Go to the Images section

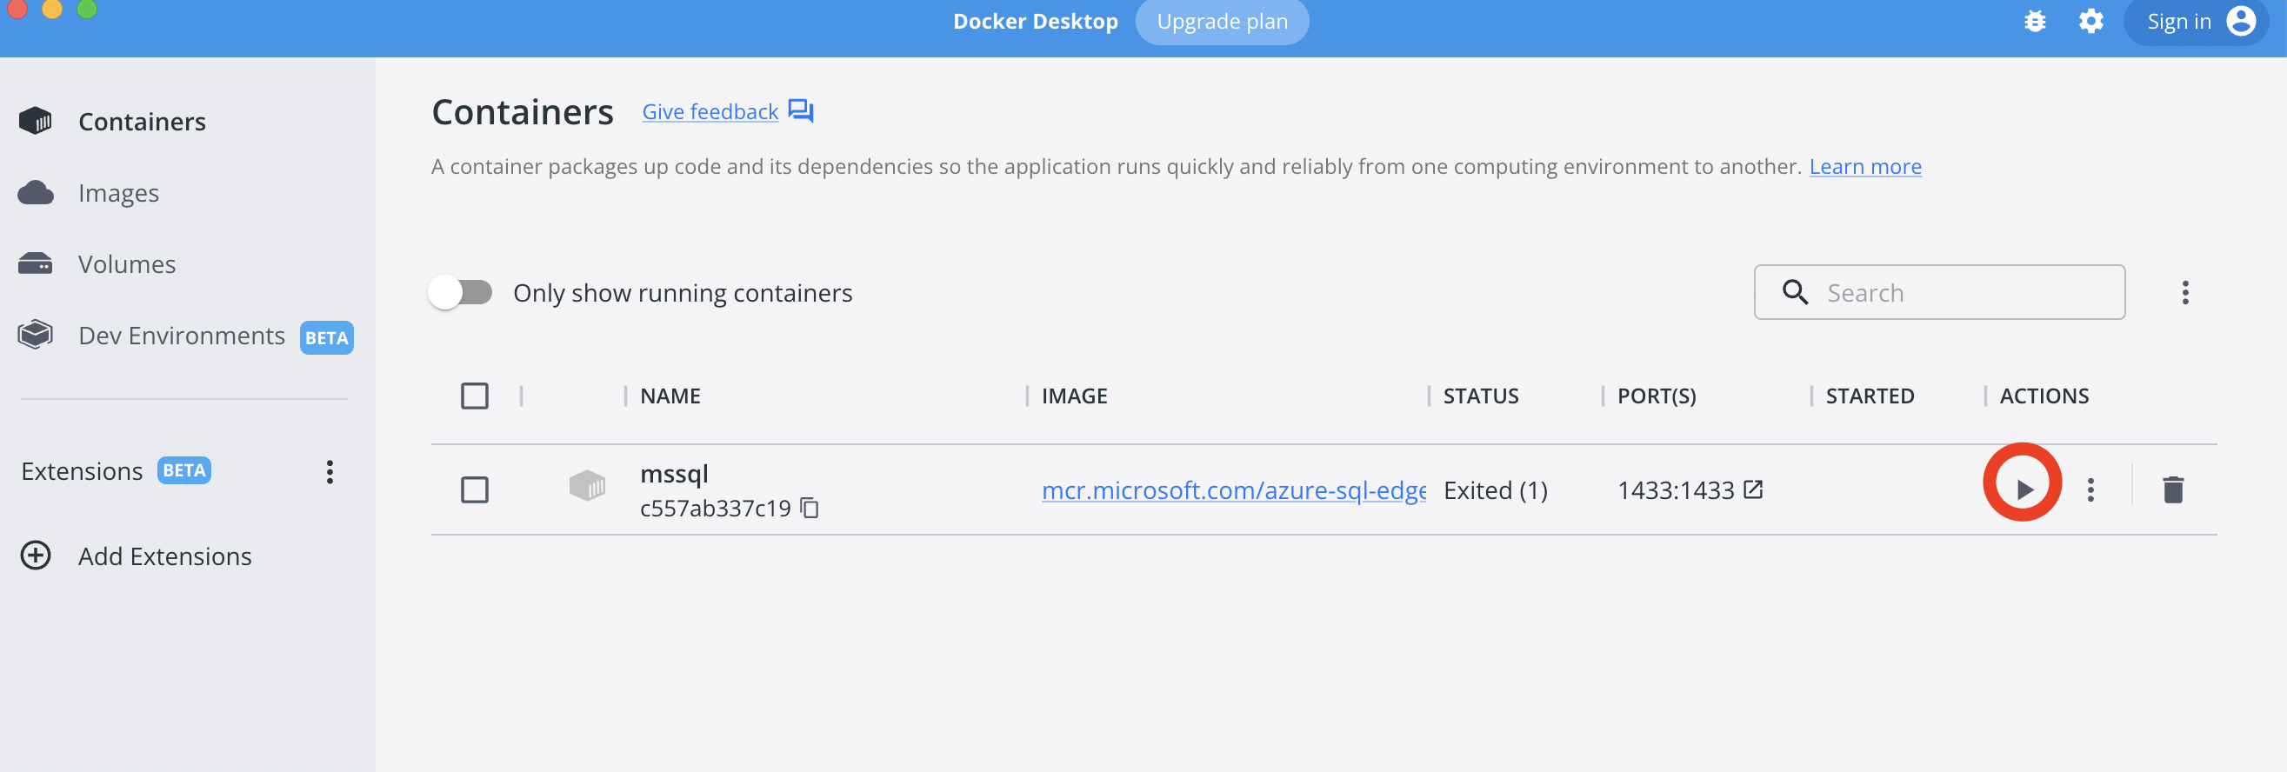[118, 192]
